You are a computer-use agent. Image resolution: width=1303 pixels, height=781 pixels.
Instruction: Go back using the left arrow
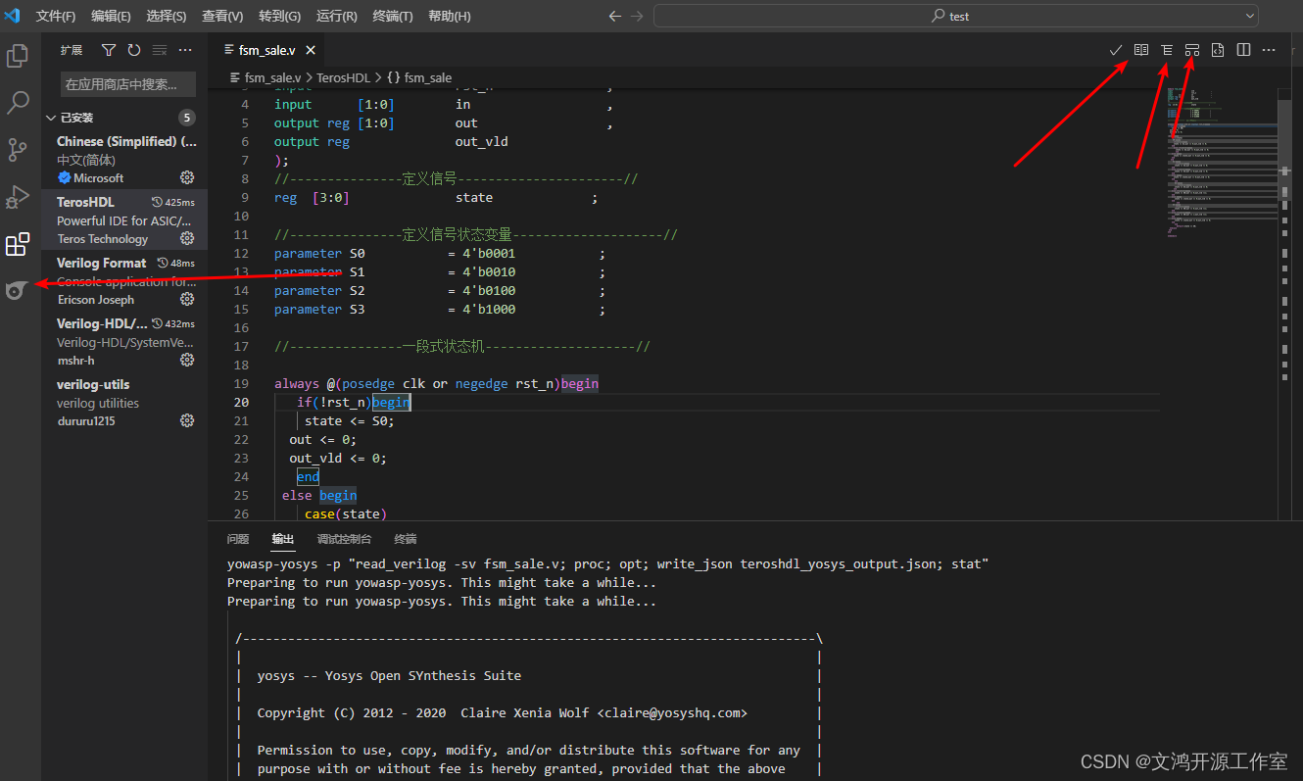[x=615, y=16]
